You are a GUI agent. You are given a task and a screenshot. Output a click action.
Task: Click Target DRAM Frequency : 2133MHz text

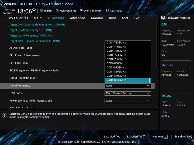coord(31,30)
